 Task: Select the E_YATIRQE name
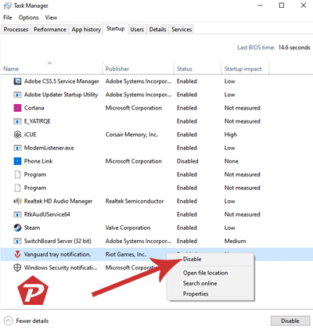[38, 121]
